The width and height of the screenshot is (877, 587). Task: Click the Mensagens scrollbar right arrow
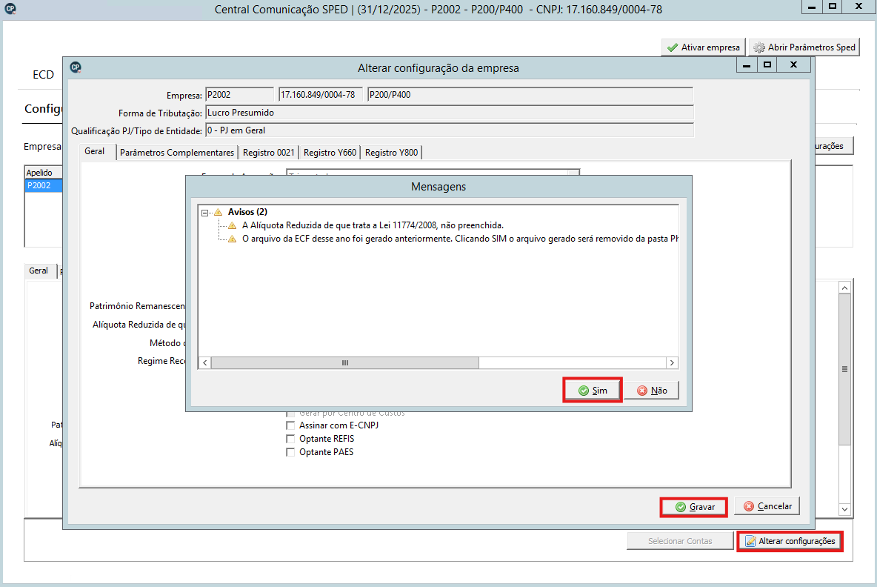coord(673,363)
